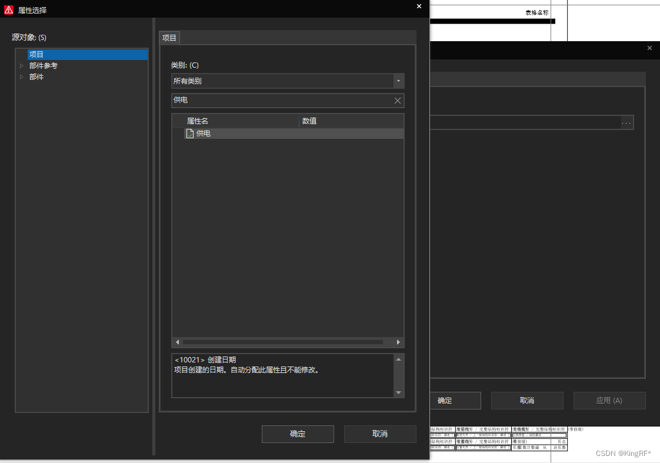The image size is (660, 463).
Task: Click 确定 button in the background dialog
Action: 445,401
